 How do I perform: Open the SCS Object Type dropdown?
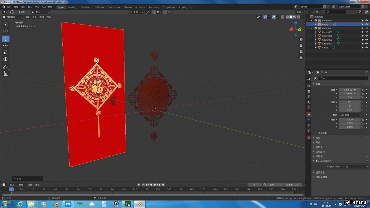[x=355, y=167]
